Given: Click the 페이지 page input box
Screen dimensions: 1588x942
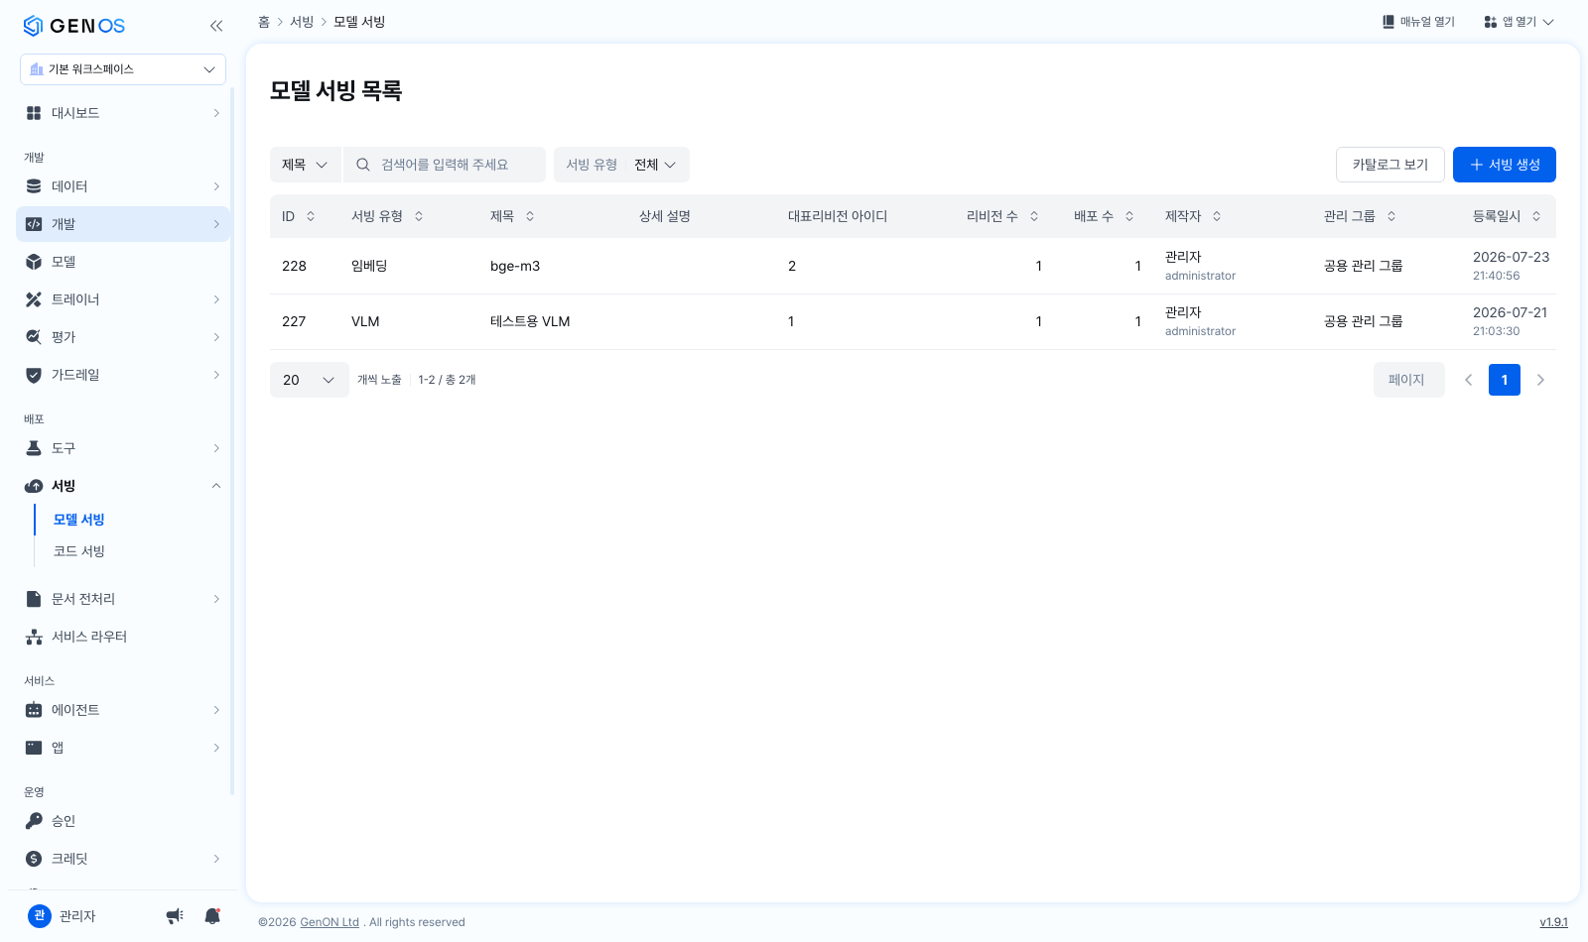Looking at the screenshot, I should tap(1409, 380).
